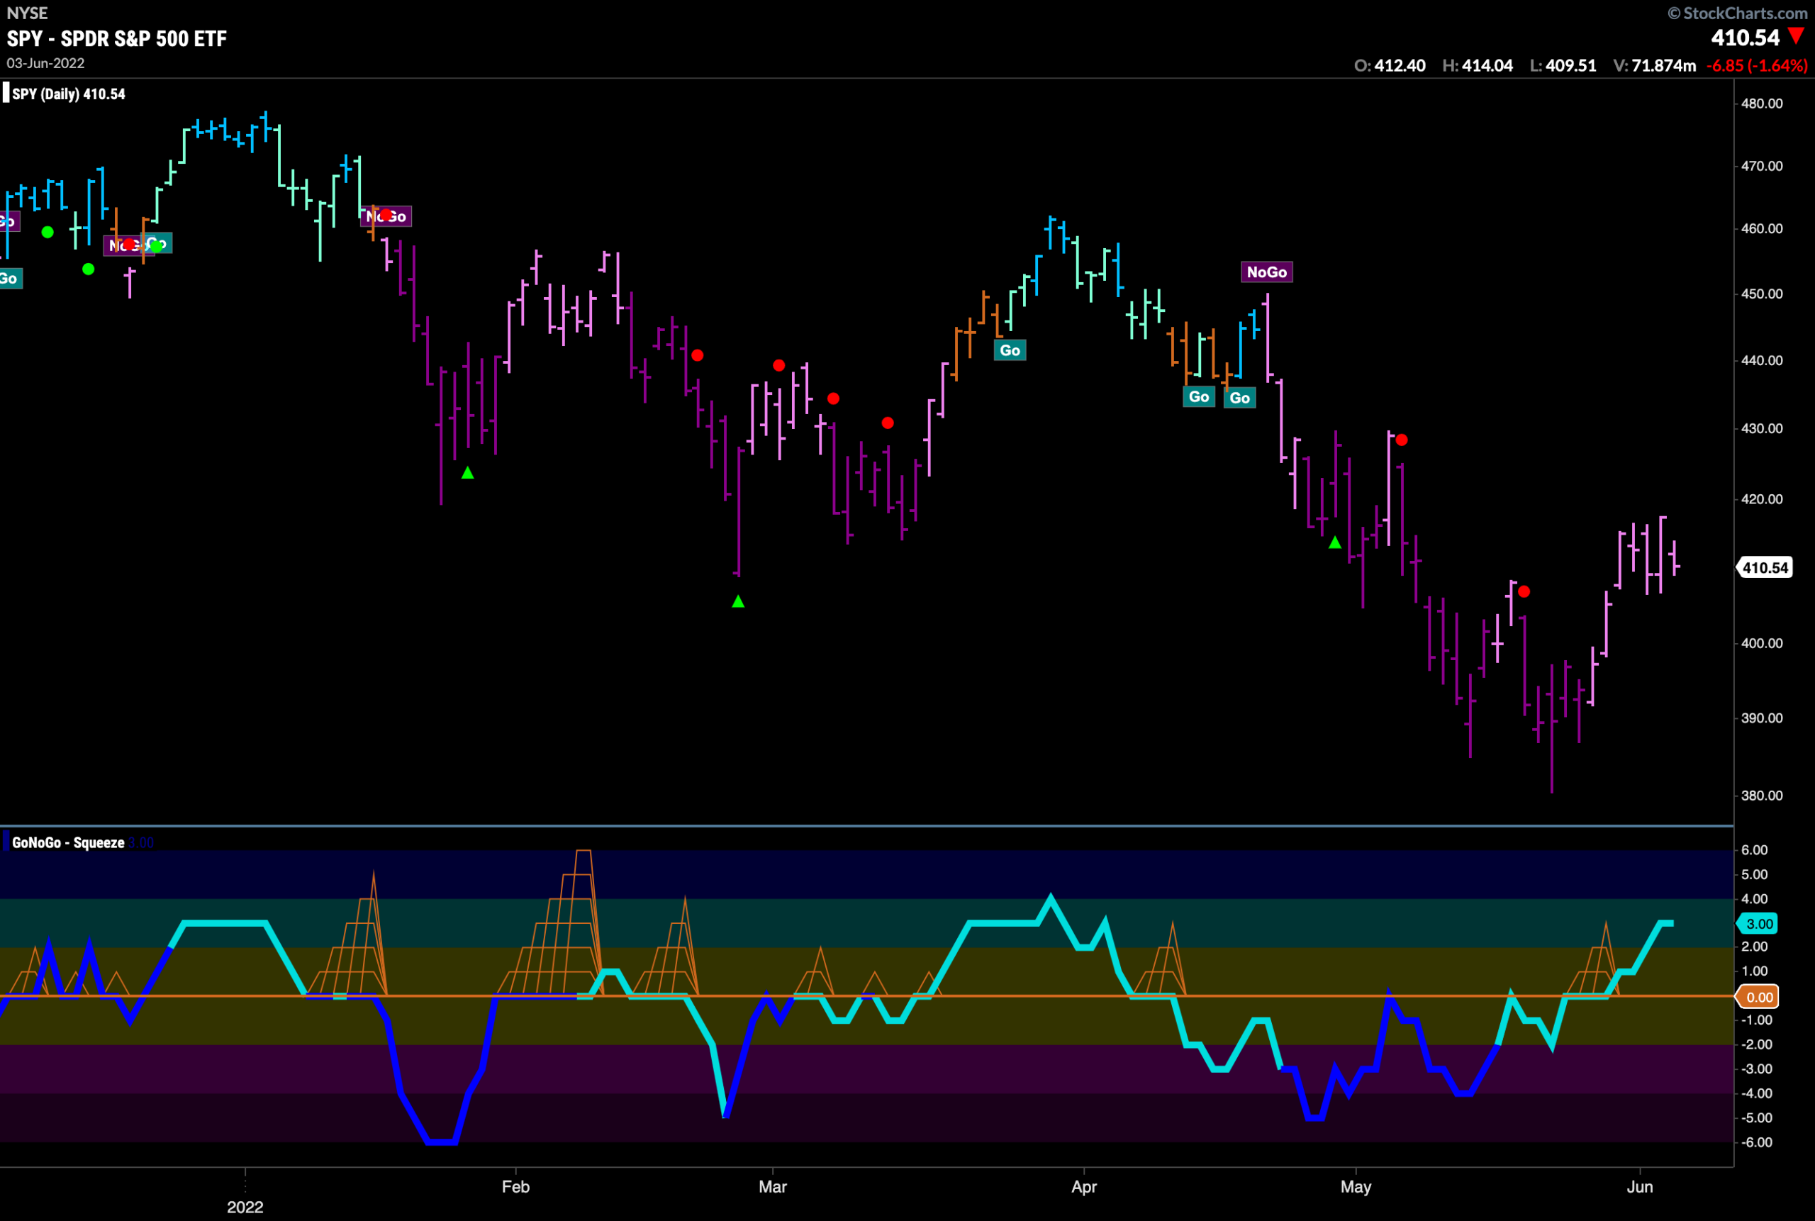This screenshot has height=1221, width=1815.
Task: Click the rightmost Go label in mid-April
Action: coord(1239,398)
